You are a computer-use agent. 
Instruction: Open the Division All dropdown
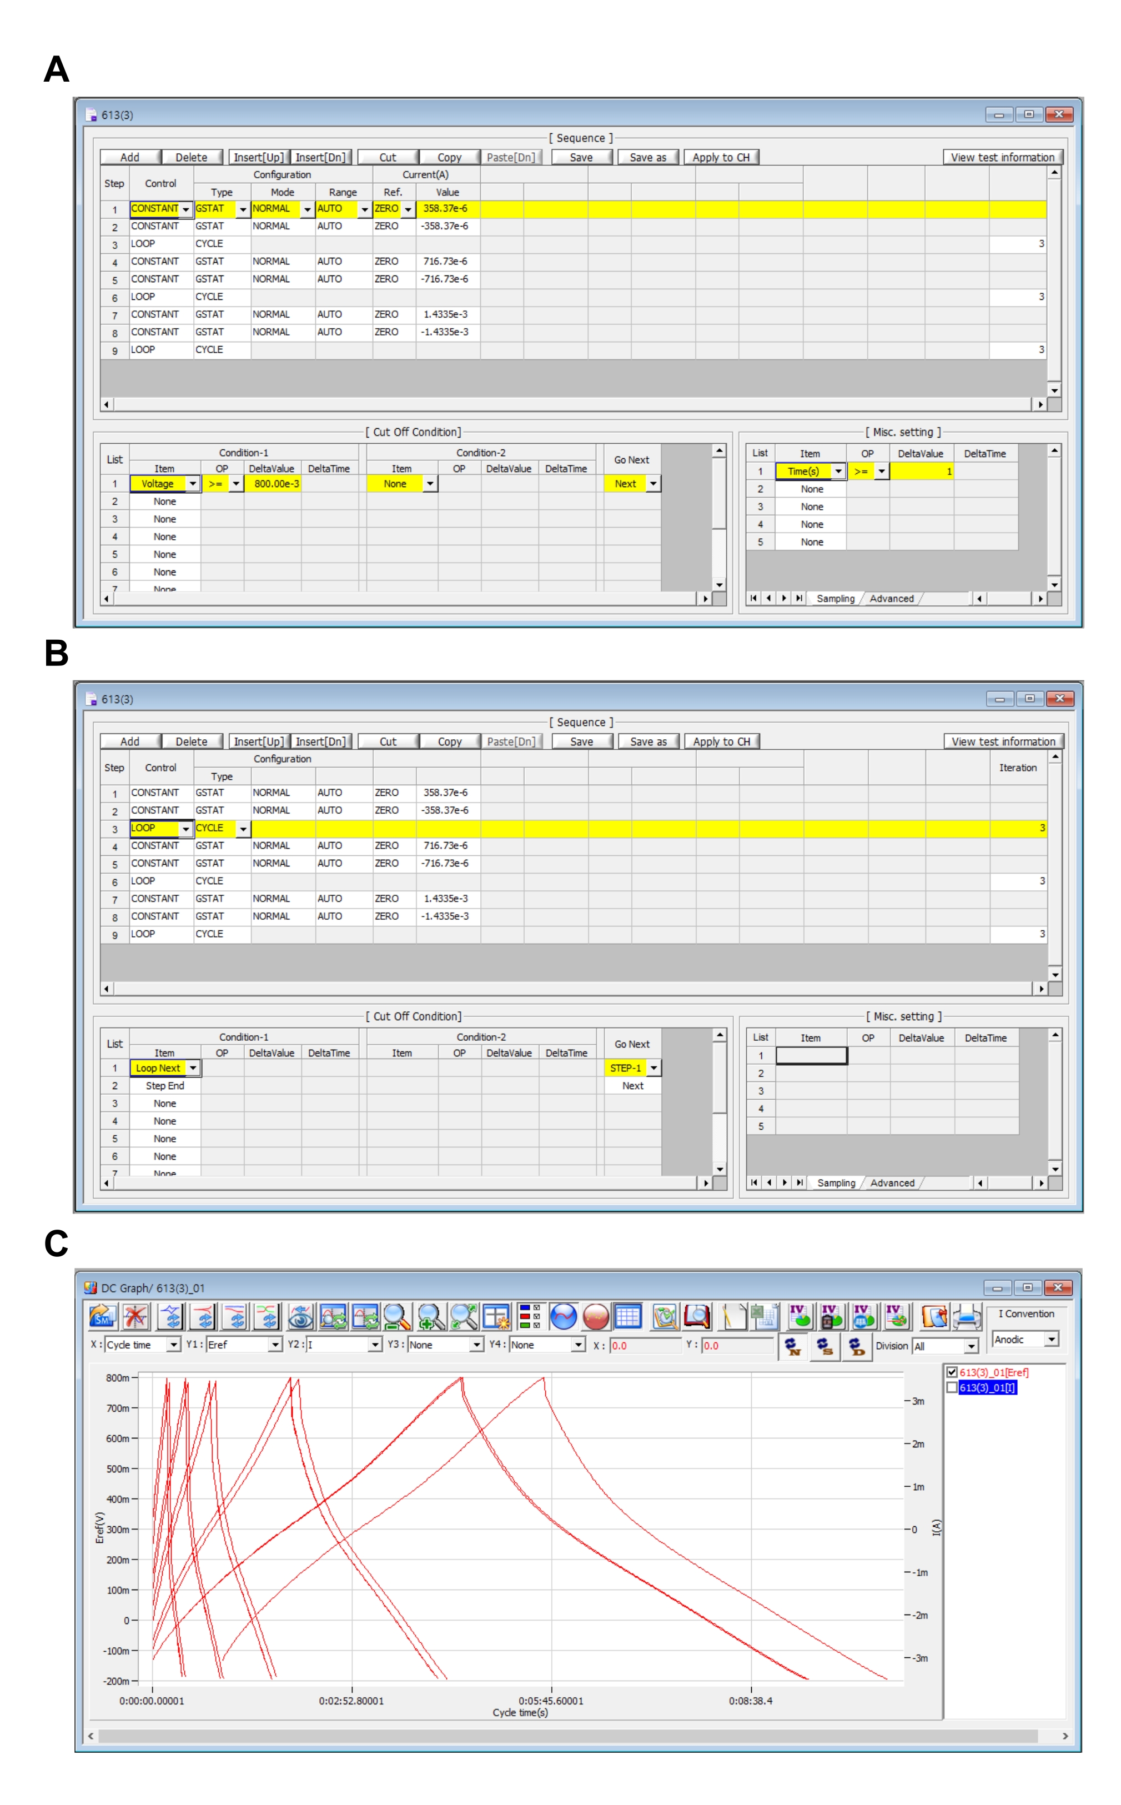(x=971, y=1347)
